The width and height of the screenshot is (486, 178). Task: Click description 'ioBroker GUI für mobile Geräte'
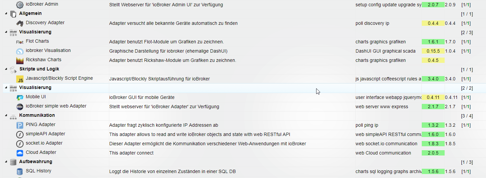(142, 97)
